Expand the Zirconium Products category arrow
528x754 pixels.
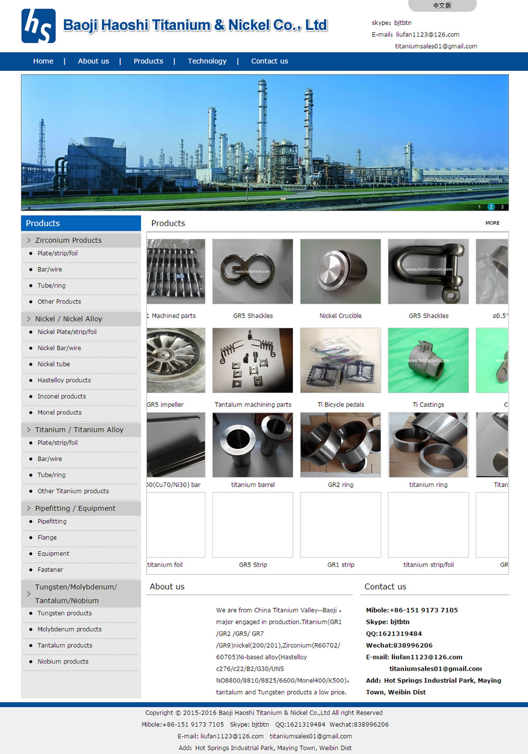click(29, 240)
